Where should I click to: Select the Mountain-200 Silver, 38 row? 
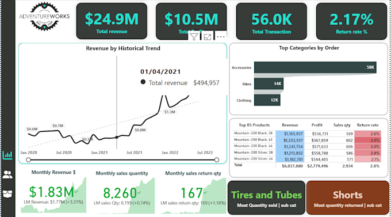click(x=306, y=153)
